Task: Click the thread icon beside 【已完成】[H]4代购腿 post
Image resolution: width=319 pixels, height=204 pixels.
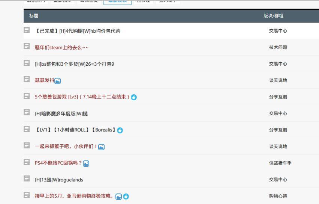Action: (27, 30)
